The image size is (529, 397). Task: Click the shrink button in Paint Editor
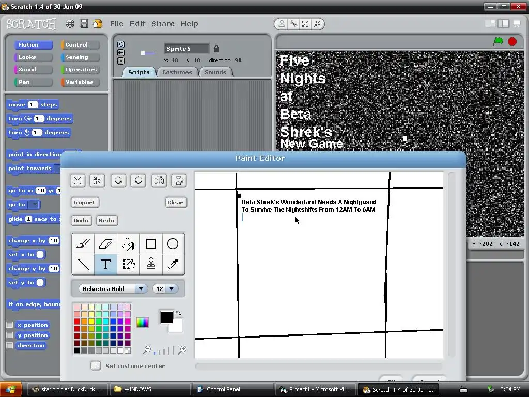97,180
